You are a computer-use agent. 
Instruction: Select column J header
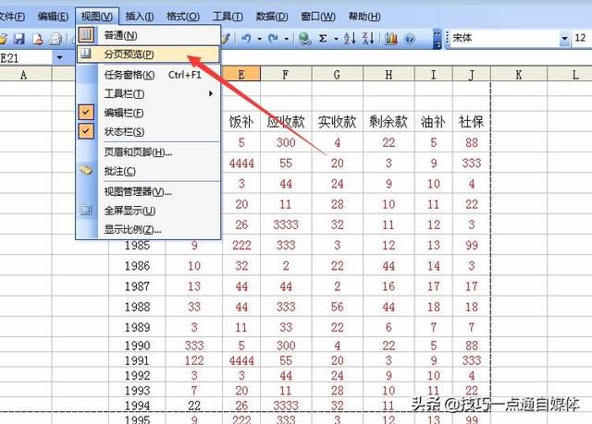pyautogui.click(x=471, y=74)
